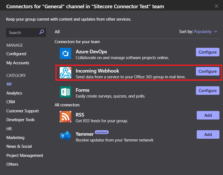
Task: Choose the CRM category filter
Action: click(x=10, y=102)
